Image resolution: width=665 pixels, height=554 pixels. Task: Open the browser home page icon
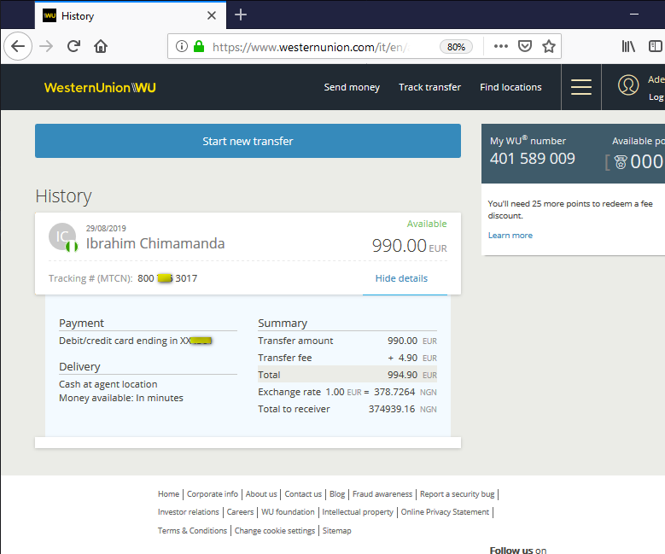click(101, 46)
